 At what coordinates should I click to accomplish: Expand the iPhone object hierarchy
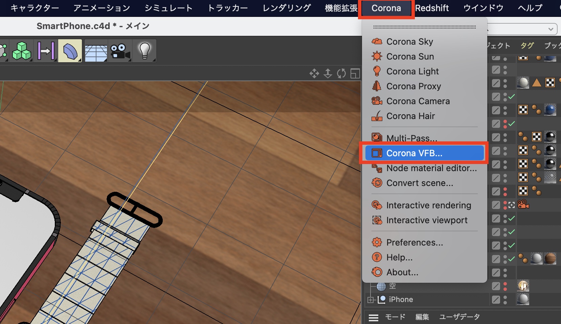pos(371,300)
